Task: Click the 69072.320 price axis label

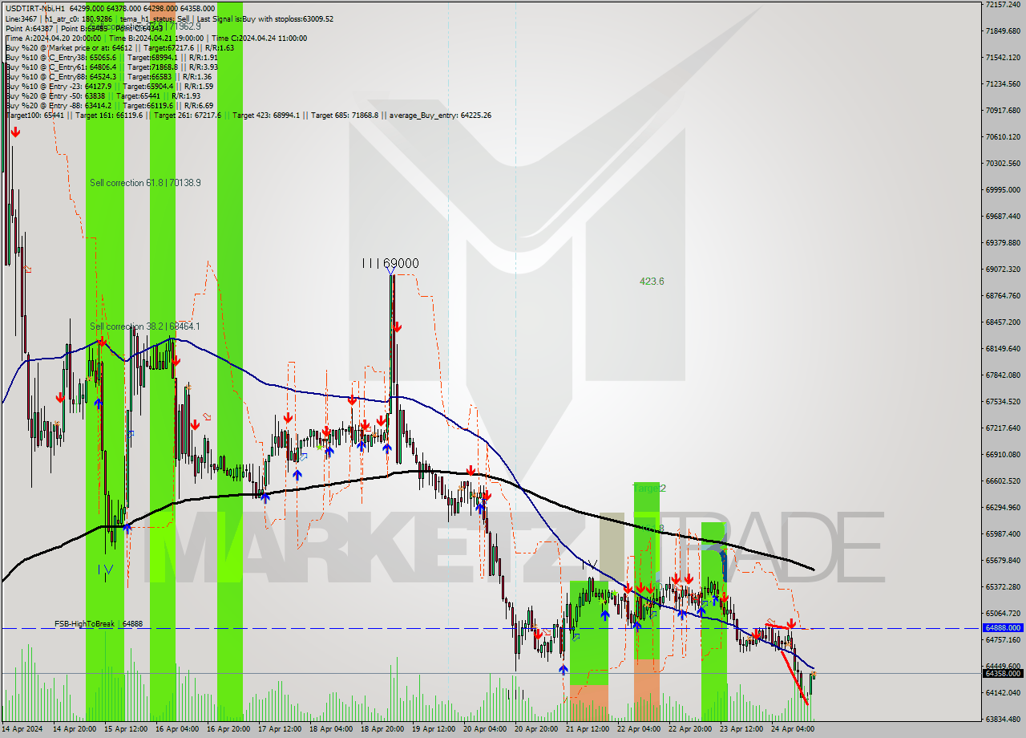Action: click(1002, 270)
